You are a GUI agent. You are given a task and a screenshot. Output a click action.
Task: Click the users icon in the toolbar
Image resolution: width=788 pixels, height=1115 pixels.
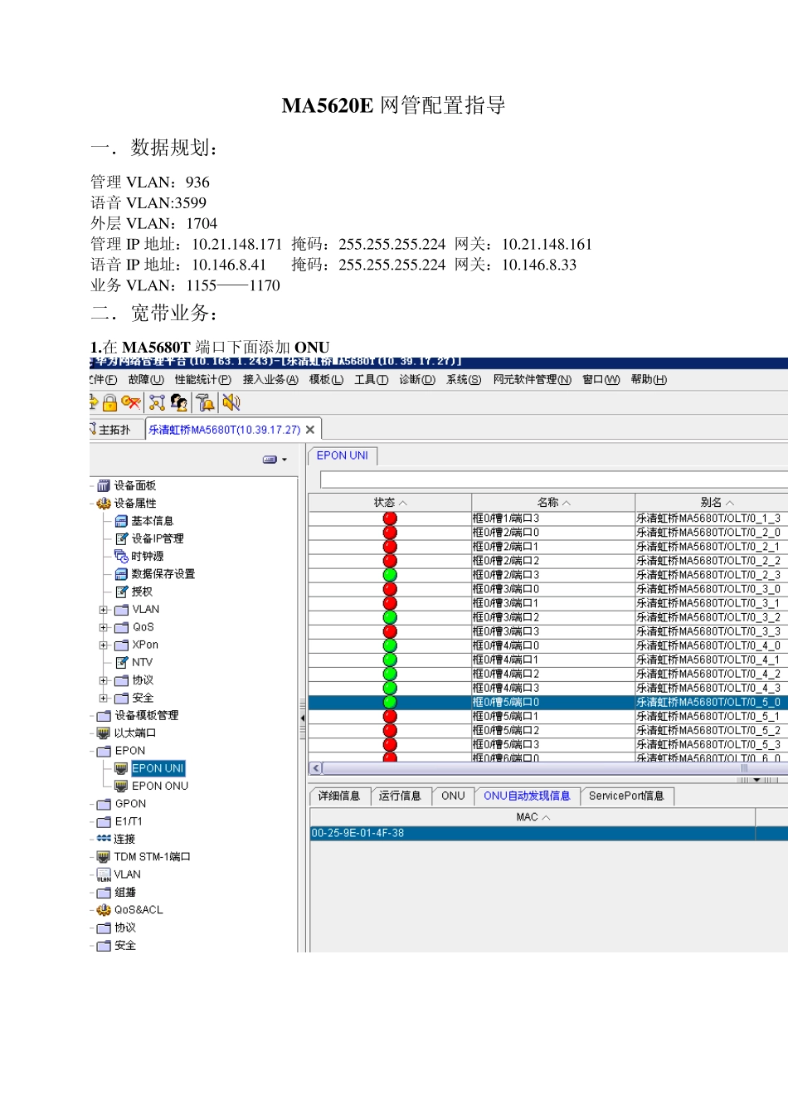coord(179,403)
